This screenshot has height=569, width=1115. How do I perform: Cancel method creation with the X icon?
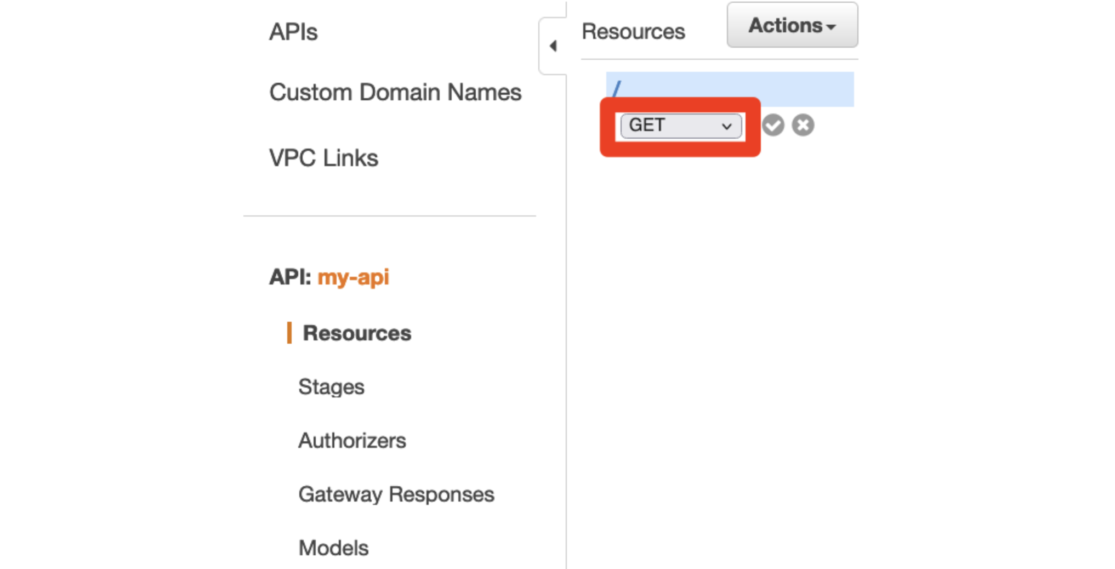[803, 125]
